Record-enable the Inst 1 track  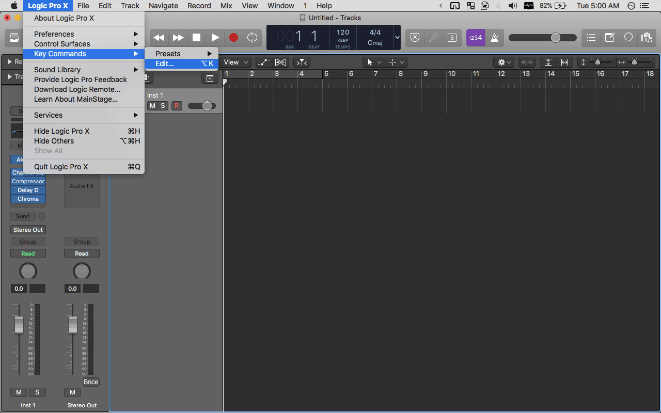(x=177, y=106)
